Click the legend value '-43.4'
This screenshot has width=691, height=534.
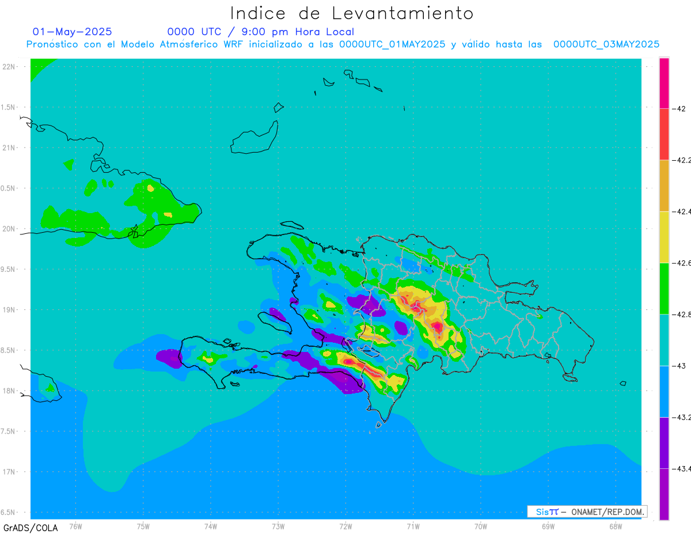pyautogui.click(x=681, y=468)
